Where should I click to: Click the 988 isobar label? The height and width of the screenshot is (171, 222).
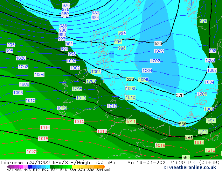click(63, 30)
